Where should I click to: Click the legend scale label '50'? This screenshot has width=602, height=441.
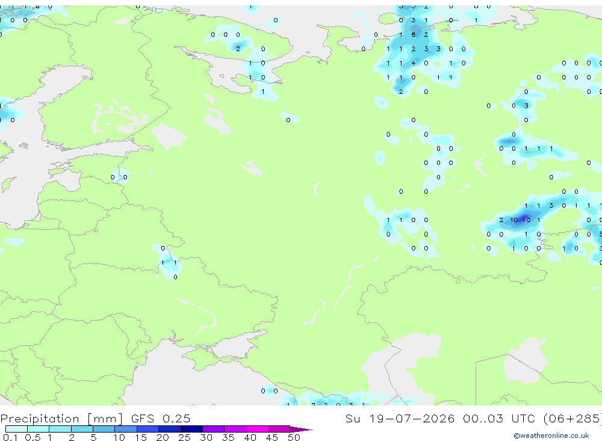(294, 437)
